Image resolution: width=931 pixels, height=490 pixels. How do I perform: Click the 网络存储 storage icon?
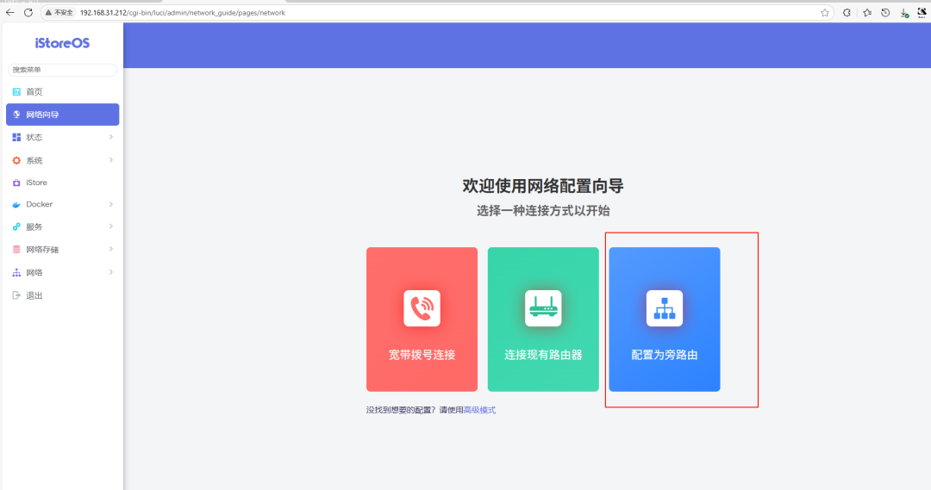coord(16,250)
